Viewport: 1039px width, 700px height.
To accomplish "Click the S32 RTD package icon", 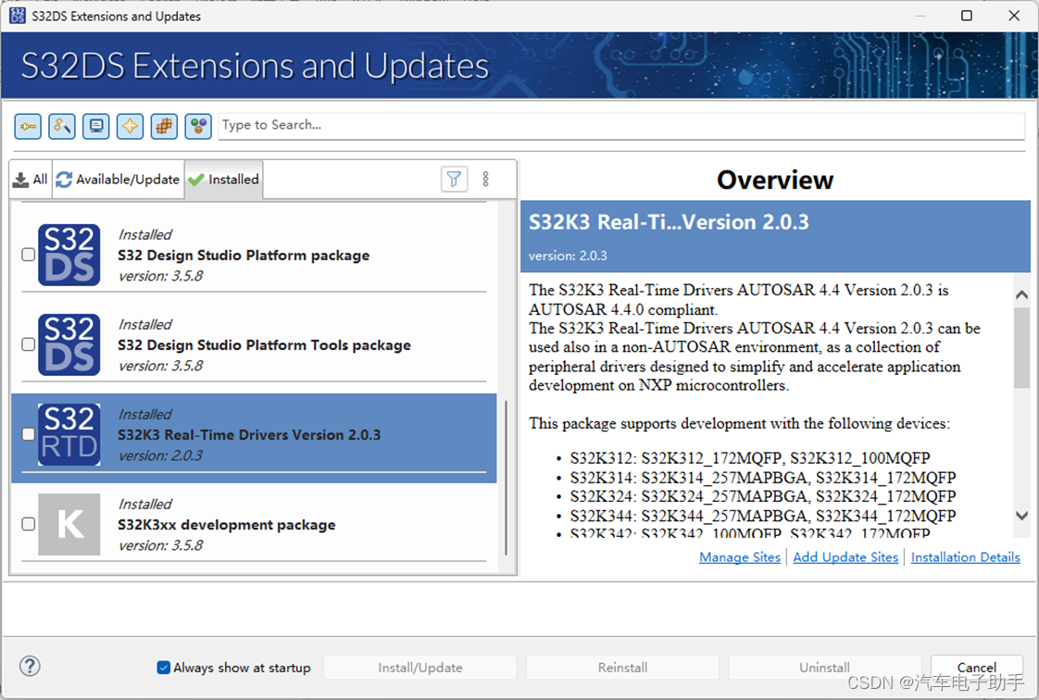I will 69,434.
